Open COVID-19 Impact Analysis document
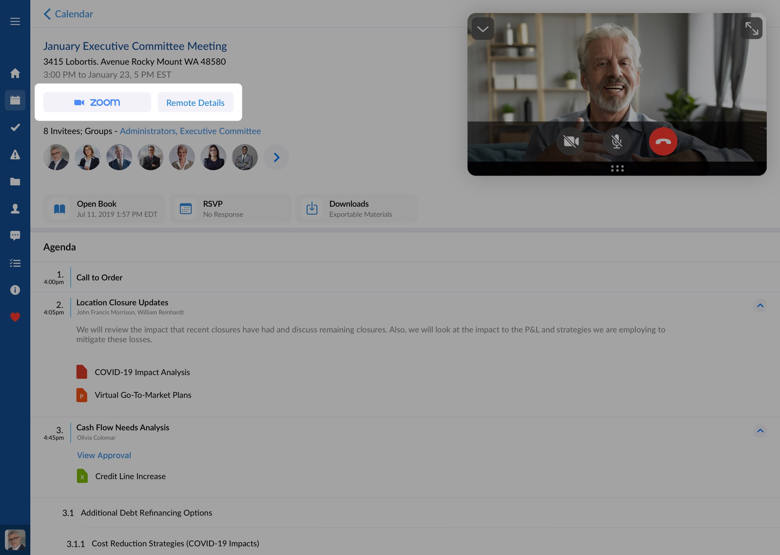The width and height of the screenshot is (780, 555). click(x=142, y=372)
